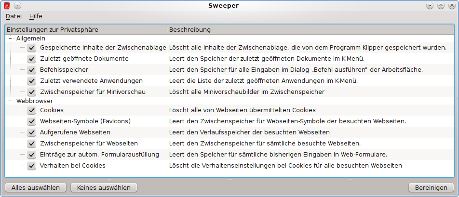This screenshot has height=197, width=459.
Task: Open the Datei menu
Action: (x=13, y=16)
